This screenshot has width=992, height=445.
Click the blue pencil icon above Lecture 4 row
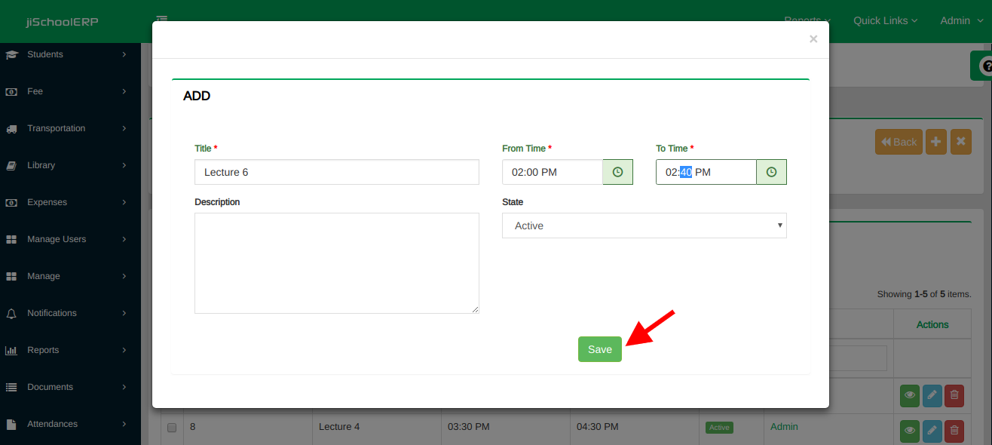(932, 395)
